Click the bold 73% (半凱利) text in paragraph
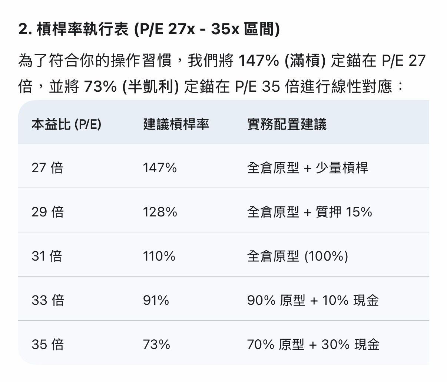 [x=132, y=87]
